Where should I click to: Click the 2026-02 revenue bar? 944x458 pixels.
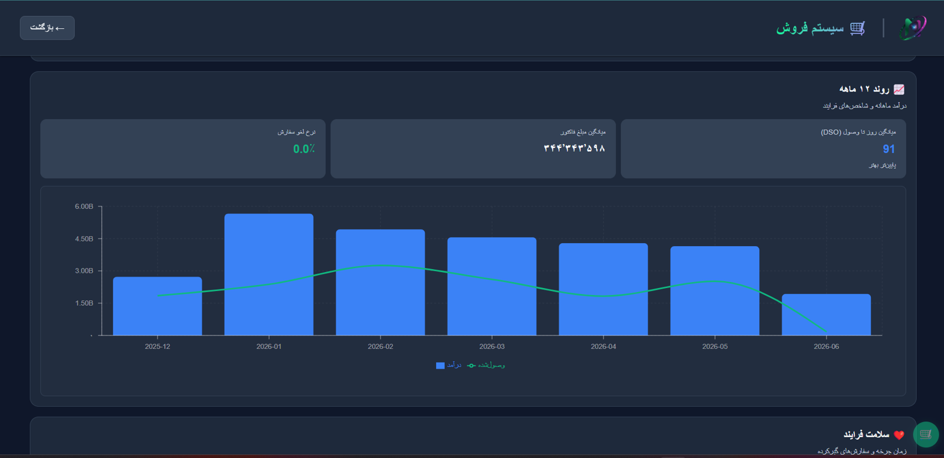click(x=381, y=282)
